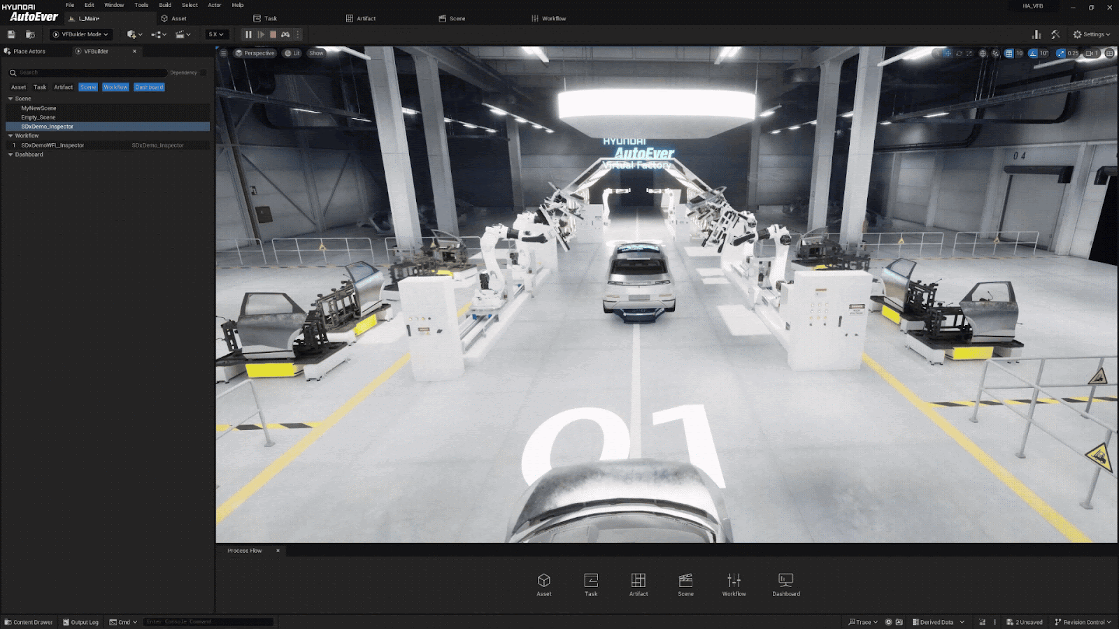
Task: Stop the running simulation
Action: 273,34
